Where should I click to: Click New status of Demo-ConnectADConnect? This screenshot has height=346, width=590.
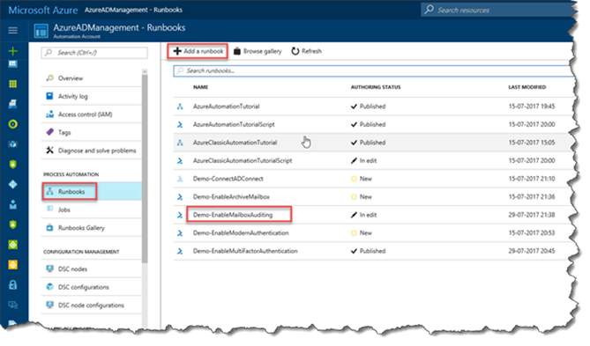362,179
